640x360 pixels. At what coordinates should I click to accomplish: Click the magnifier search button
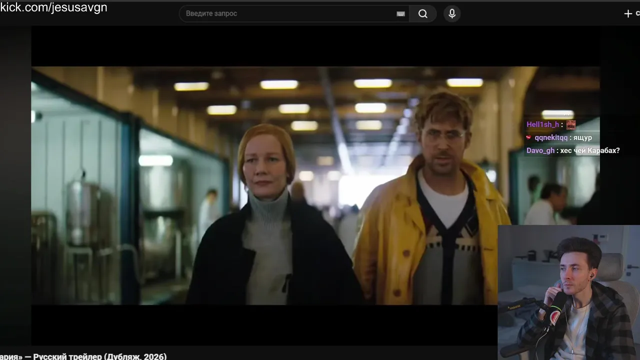tap(423, 13)
